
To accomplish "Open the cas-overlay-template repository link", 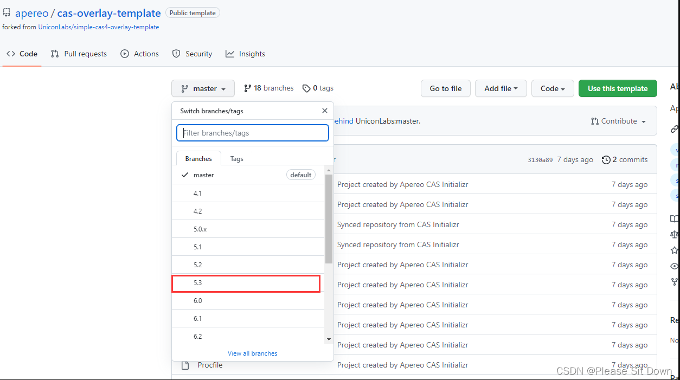I will tap(109, 13).
